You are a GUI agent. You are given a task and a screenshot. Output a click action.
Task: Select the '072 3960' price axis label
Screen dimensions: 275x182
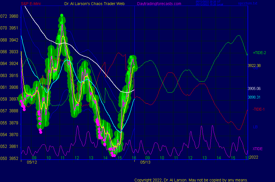[9, 16]
